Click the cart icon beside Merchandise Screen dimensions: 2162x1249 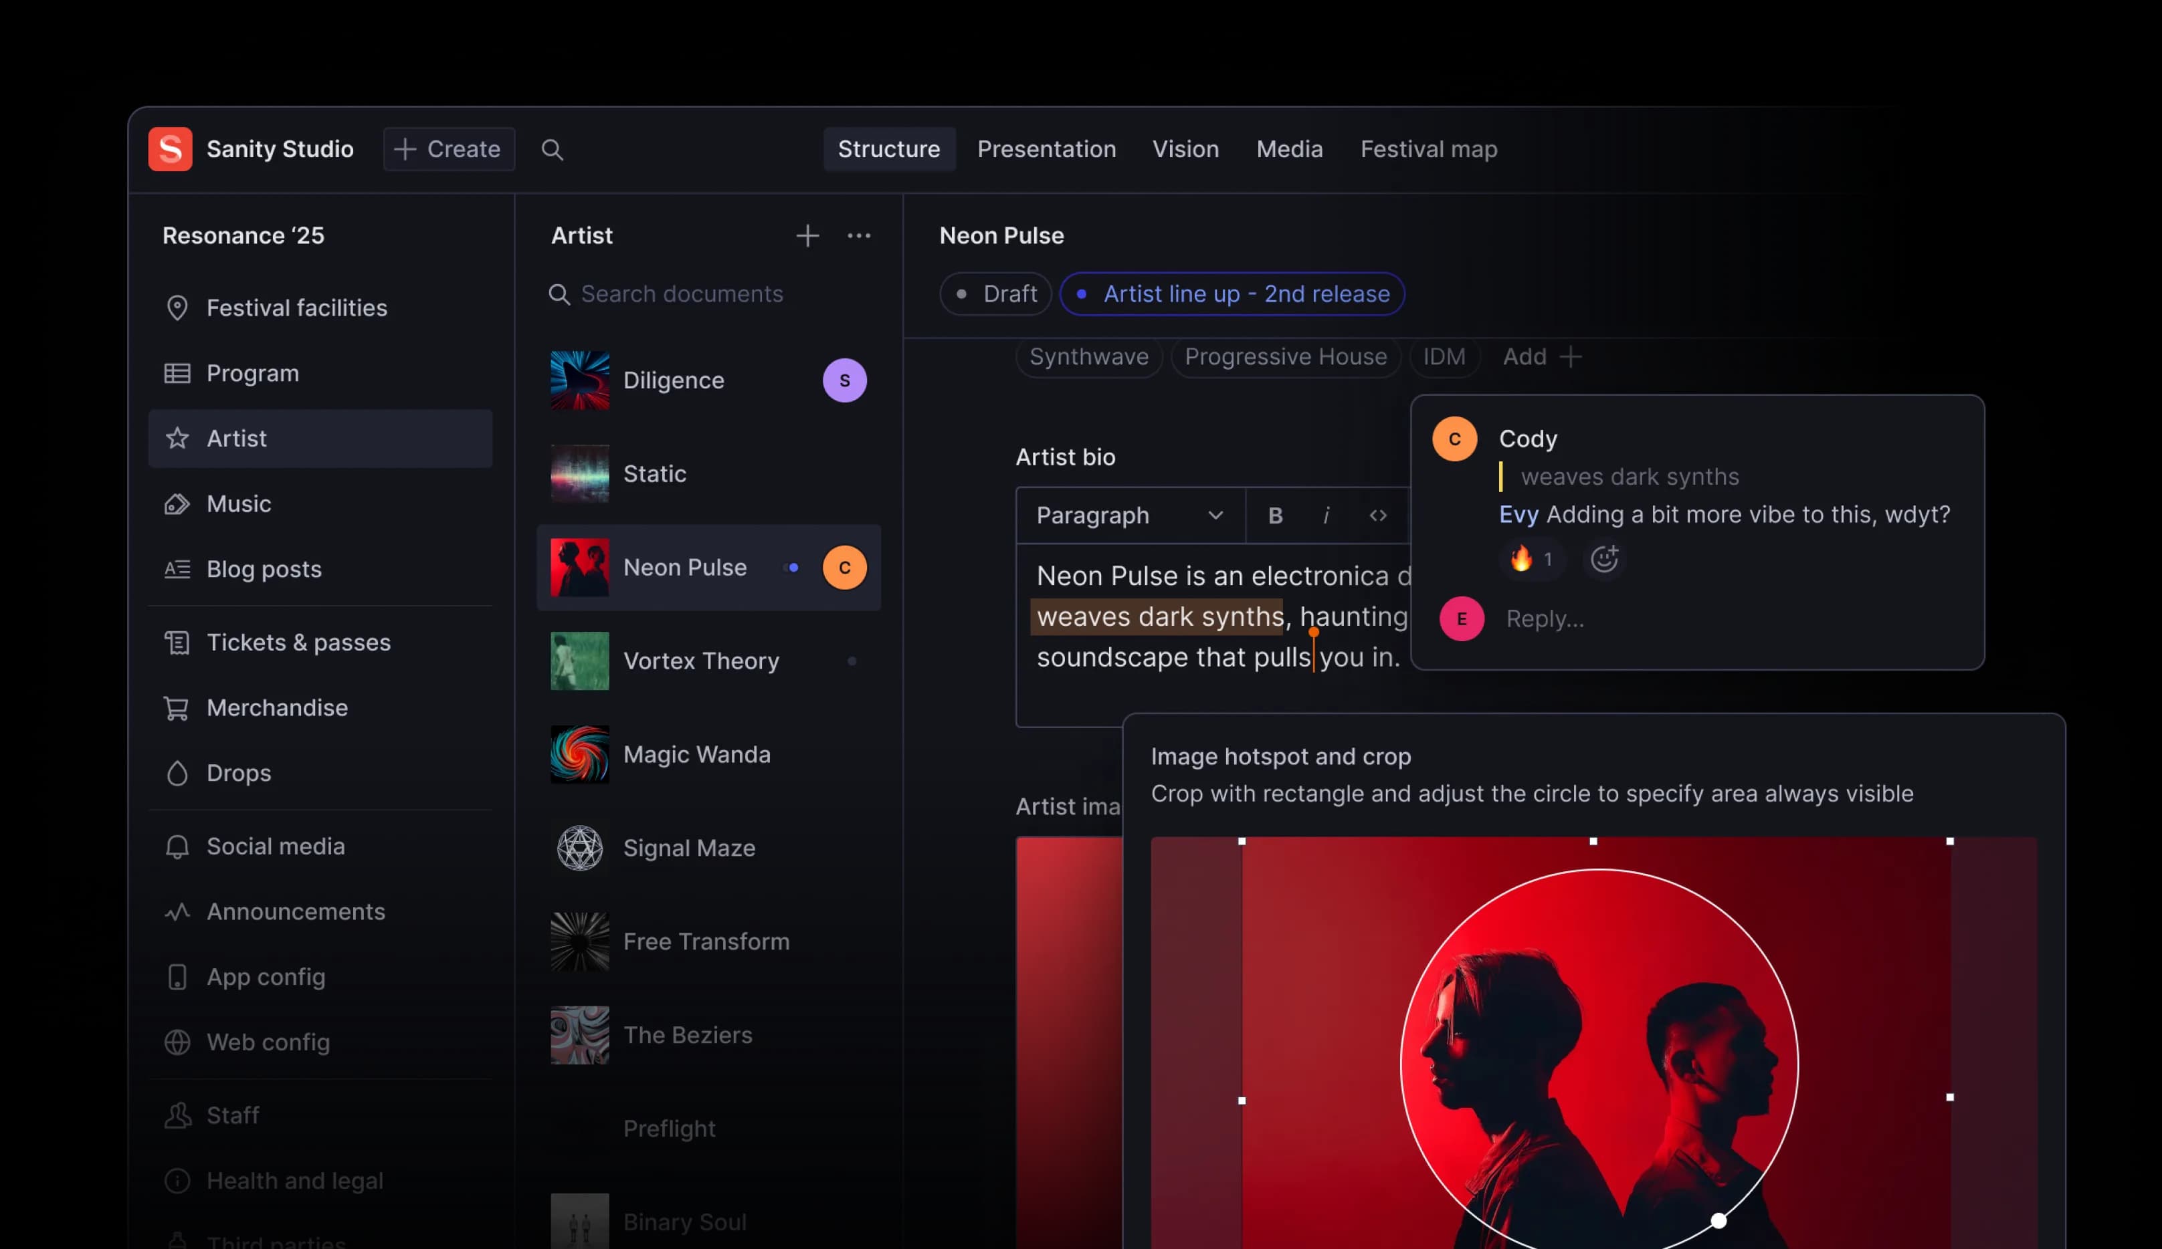click(x=177, y=709)
